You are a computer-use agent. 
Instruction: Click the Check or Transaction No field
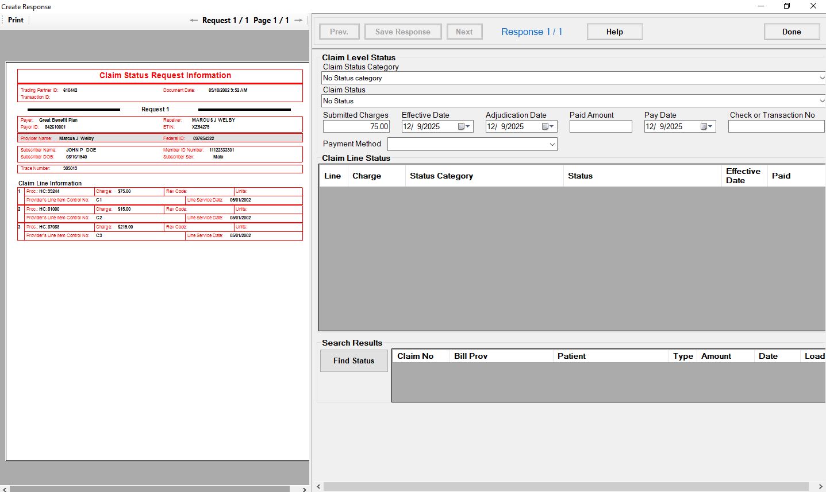click(777, 126)
